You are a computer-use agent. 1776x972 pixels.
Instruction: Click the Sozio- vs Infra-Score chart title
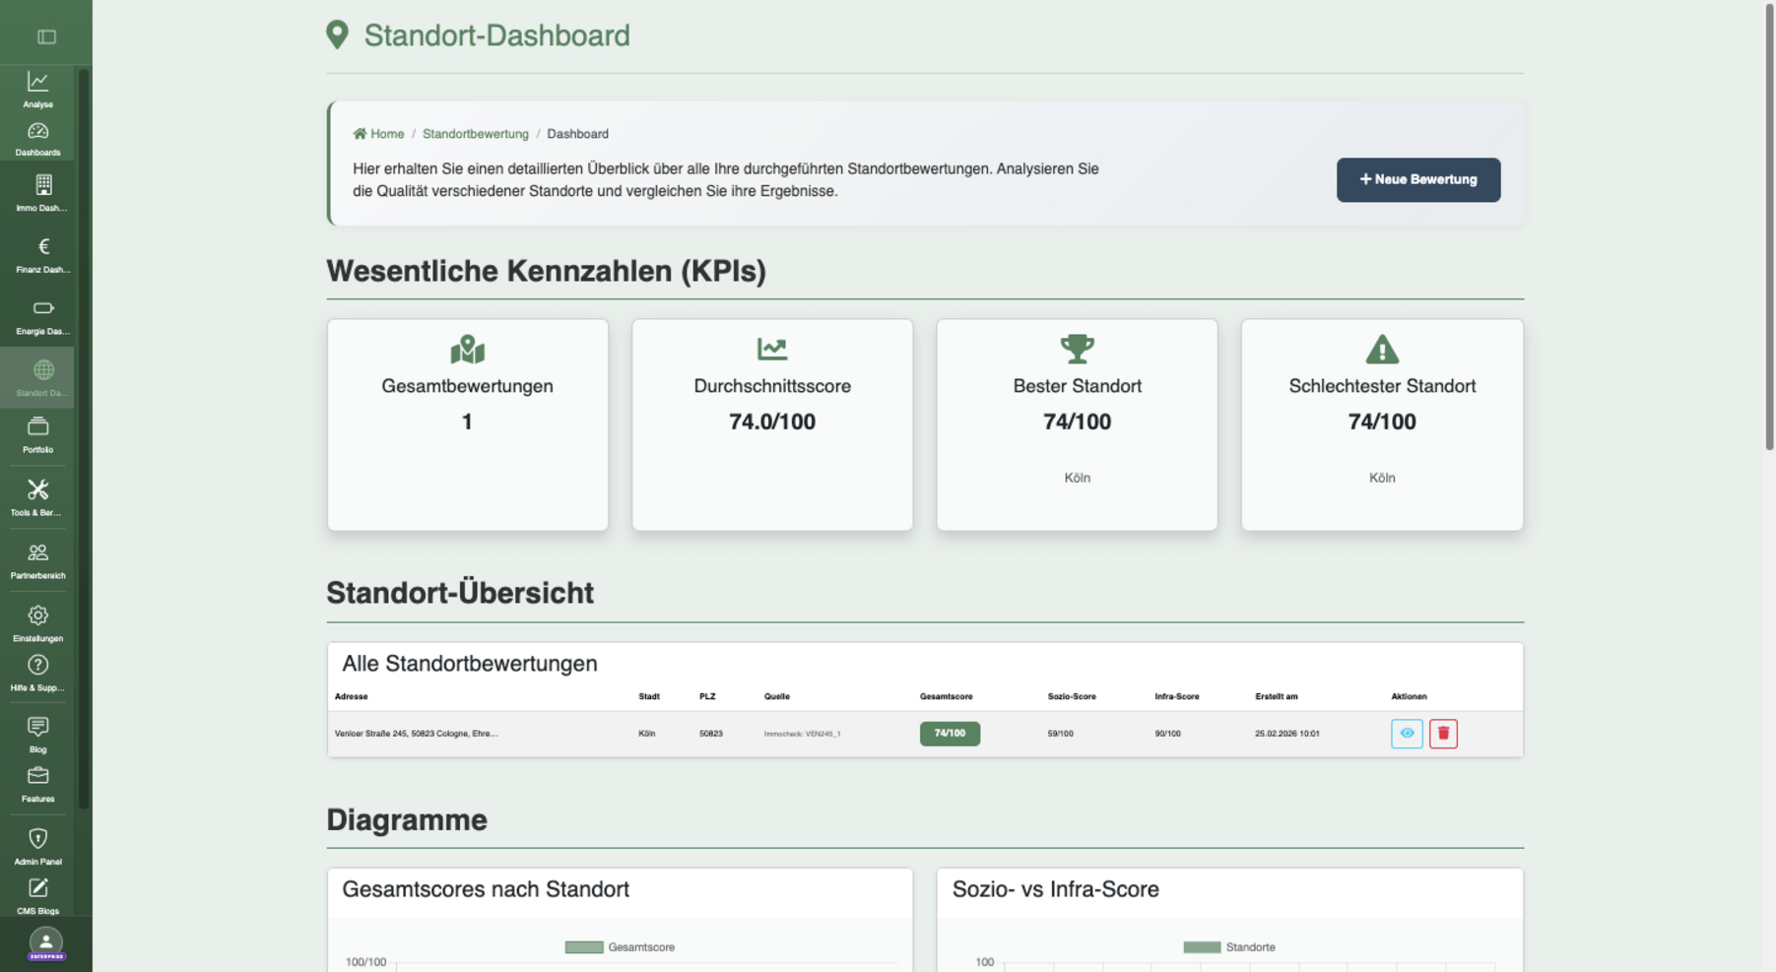(x=1055, y=889)
